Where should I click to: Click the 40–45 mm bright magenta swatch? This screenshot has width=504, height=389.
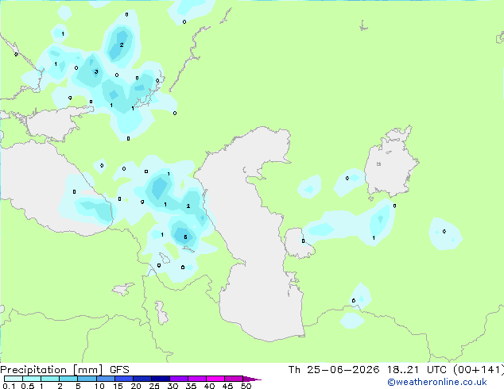pos(215,379)
